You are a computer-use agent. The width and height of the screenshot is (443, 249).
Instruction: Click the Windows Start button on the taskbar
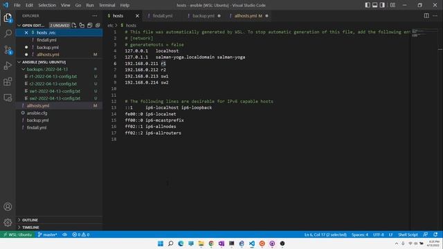[161, 243]
